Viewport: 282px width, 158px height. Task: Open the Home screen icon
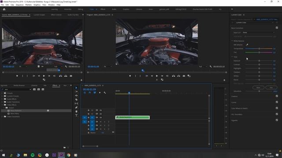click(x=4, y=9)
